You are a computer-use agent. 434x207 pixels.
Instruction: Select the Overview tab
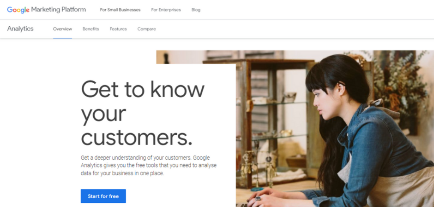coord(62,29)
